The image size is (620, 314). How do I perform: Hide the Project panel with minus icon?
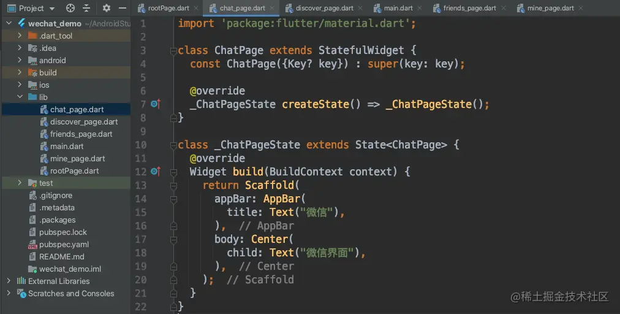tap(123, 8)
